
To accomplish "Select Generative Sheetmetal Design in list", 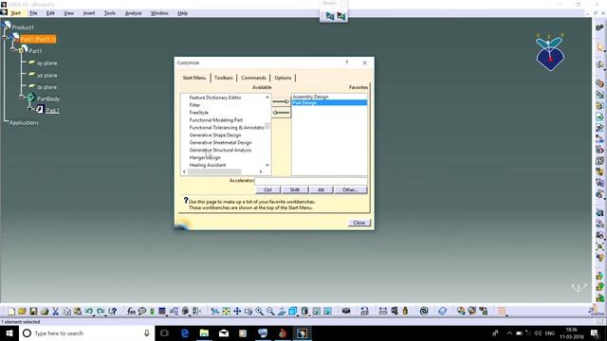I will tap(220, 143).
